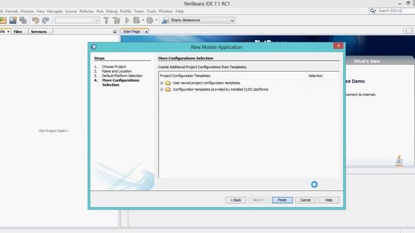Open the Refactor menu
Viewport: 415px width, 233px height.
86,12
